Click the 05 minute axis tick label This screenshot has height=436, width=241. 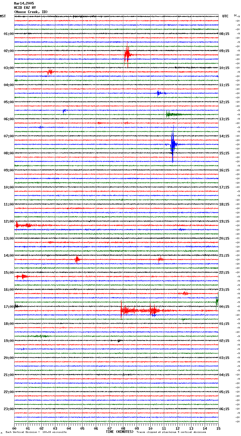pos(83,428)
